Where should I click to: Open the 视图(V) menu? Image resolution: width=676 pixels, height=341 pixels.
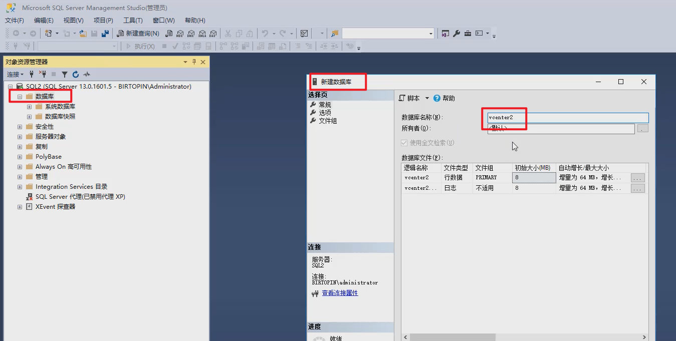coord(74,21)
